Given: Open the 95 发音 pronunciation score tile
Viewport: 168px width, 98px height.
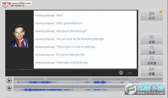Looking at the screenshot, I should pyautogui.click(x=151, y=39).
